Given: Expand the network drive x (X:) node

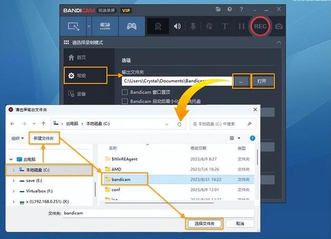Looking at the screenshot, I should pyautogui.click(x=14, y=202).
